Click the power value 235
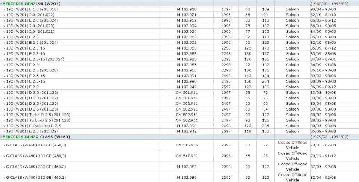 click(265, 126)
